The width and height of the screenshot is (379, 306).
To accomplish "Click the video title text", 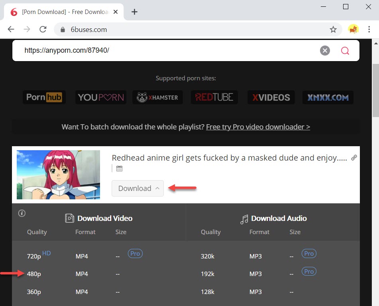I will (229, 158).
